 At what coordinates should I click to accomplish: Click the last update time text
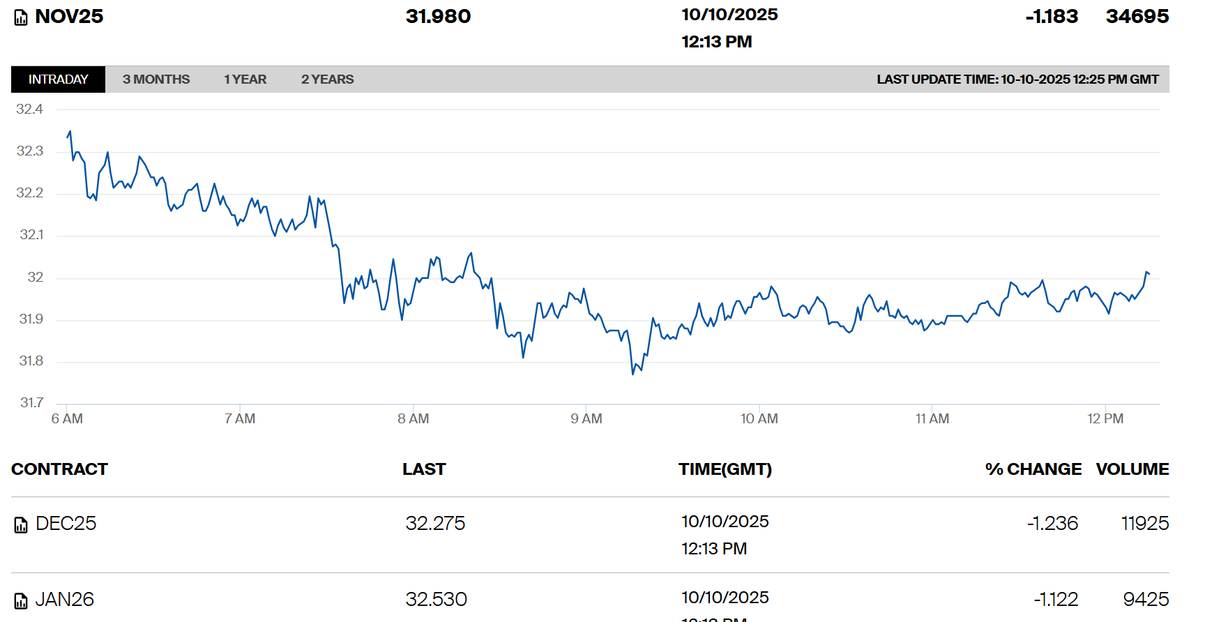(1017, 79)
